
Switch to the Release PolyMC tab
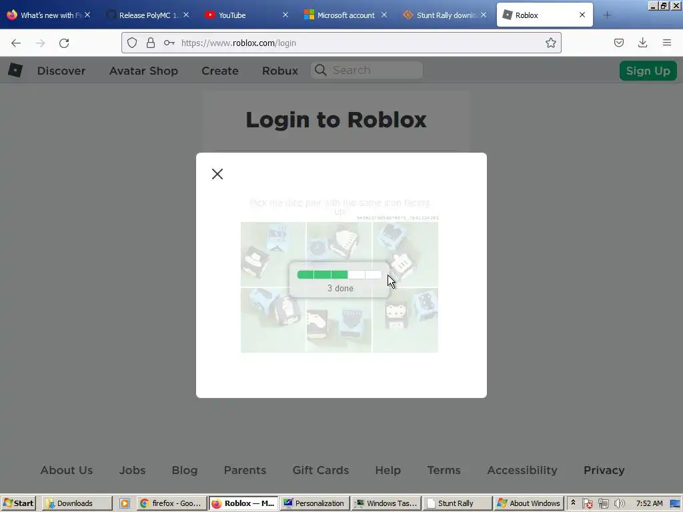tap(148, 15)
